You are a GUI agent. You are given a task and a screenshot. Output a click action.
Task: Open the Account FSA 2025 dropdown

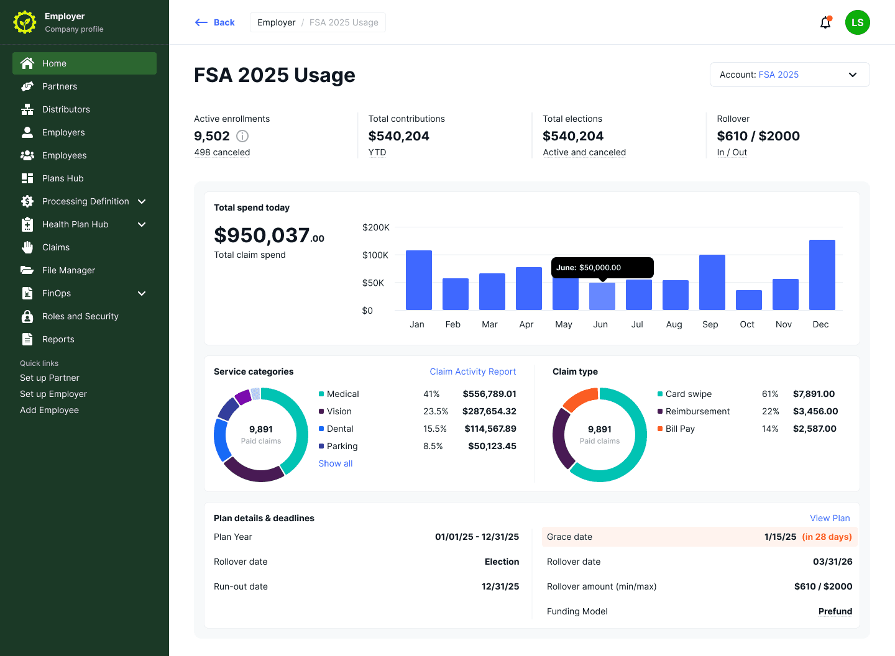pos(789,75)
